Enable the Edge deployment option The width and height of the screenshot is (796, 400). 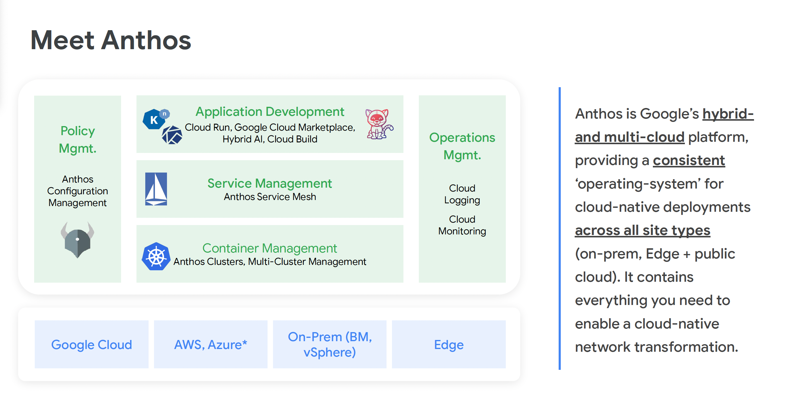449,344
